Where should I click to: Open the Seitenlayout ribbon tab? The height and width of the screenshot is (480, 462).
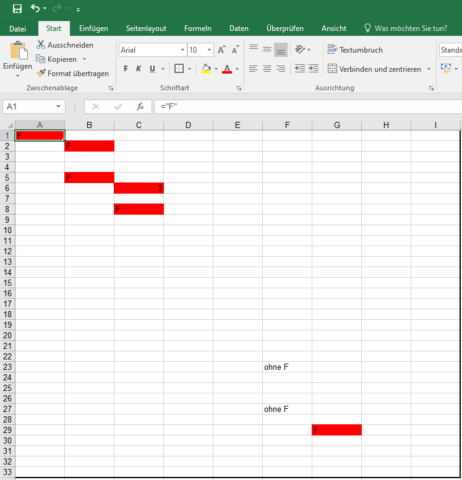(146, 28)
